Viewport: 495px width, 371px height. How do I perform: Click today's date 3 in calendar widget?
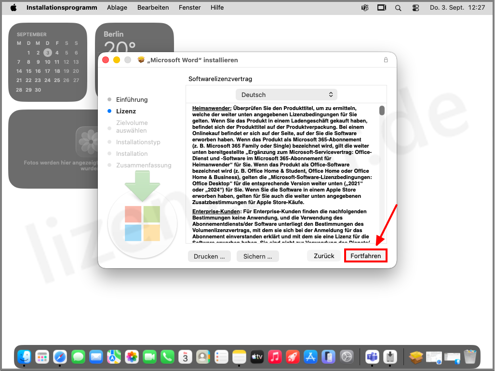tap(47, 53)
